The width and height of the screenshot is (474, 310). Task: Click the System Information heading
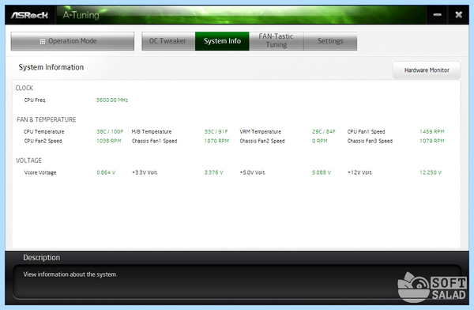click(x=51, y=67)
